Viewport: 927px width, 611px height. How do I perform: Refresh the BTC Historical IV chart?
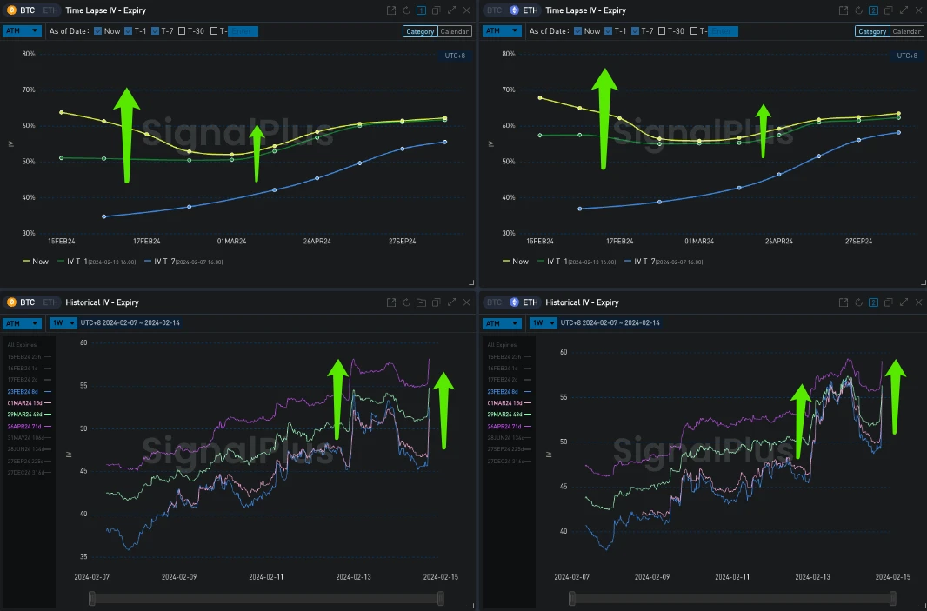(407, 302)
